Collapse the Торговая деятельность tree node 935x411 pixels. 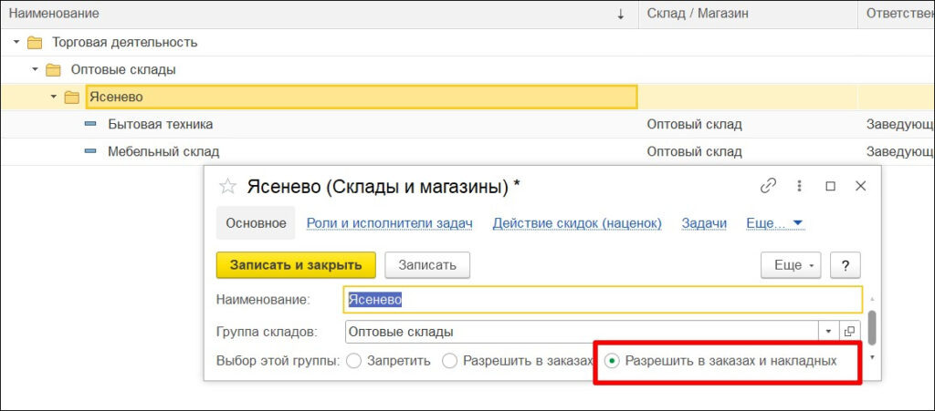[16, 43]
